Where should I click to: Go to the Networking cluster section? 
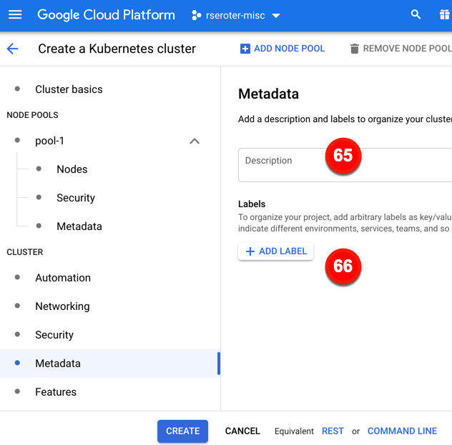(62, 306)
